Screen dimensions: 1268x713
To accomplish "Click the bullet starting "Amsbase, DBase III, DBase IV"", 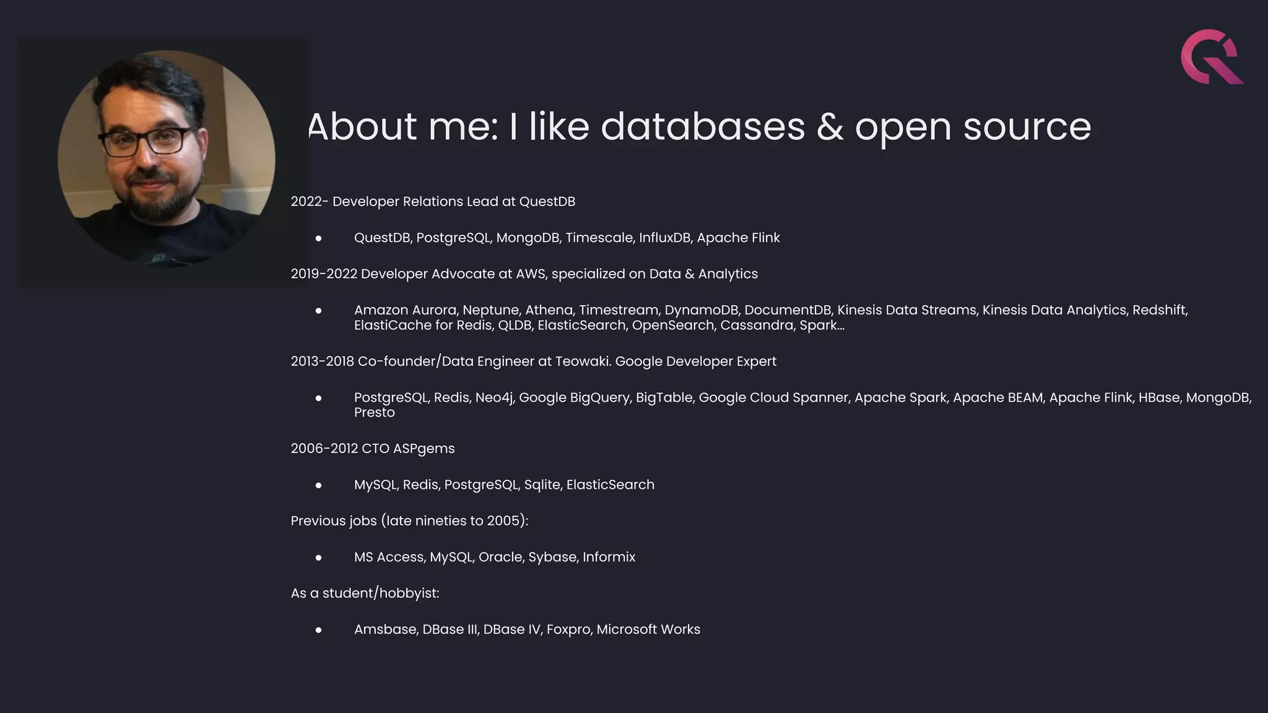I will click(x=527, y=629).
